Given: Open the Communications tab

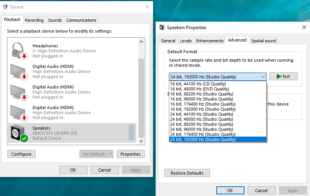Looking at the screenshot, I should pyautogui.click(x=81, y=20).
